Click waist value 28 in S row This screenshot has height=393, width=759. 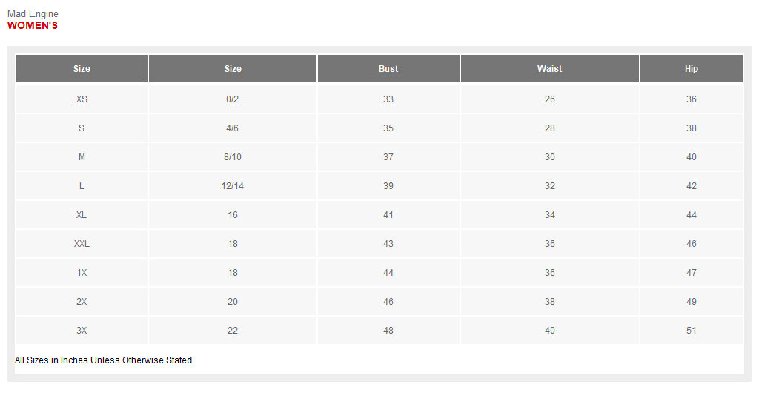[549, 128]
